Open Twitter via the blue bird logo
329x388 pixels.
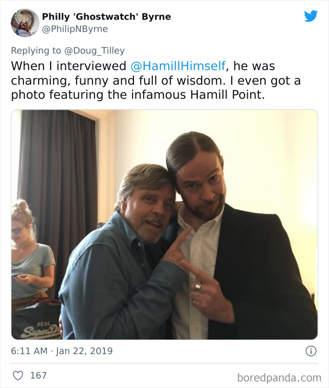(x=312, y=16)
